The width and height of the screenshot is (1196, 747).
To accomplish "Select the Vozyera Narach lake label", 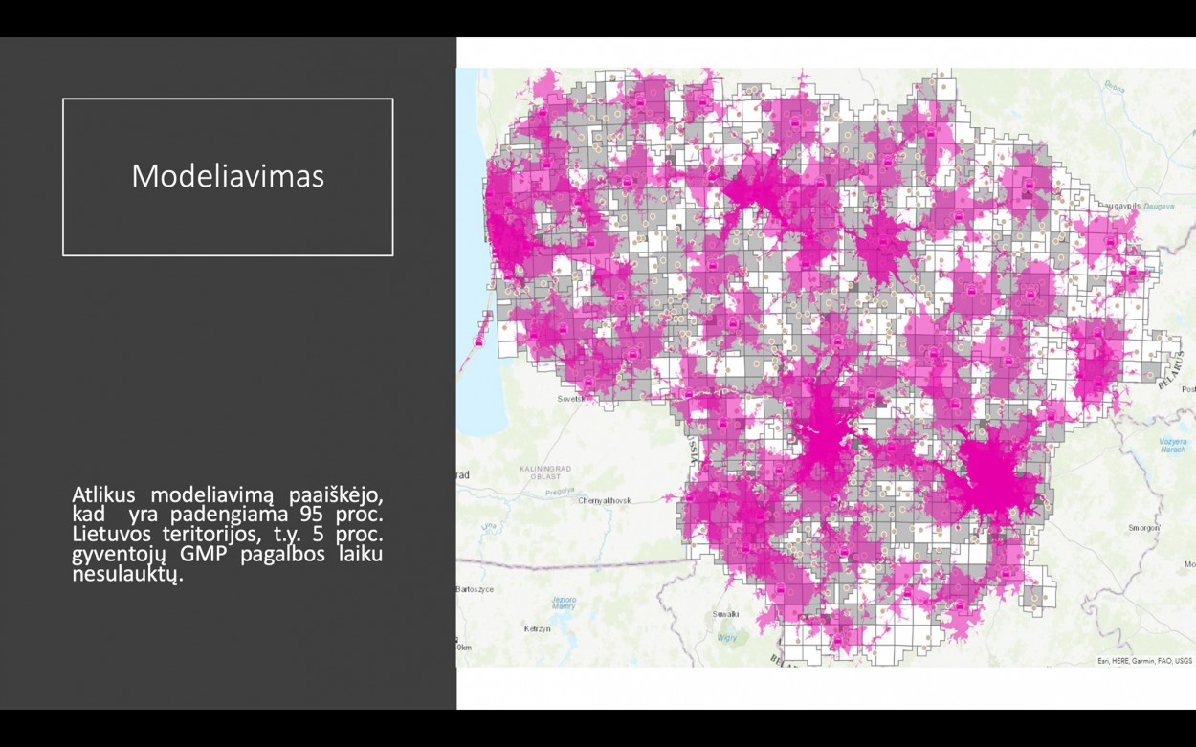I will click(1172, 445).
